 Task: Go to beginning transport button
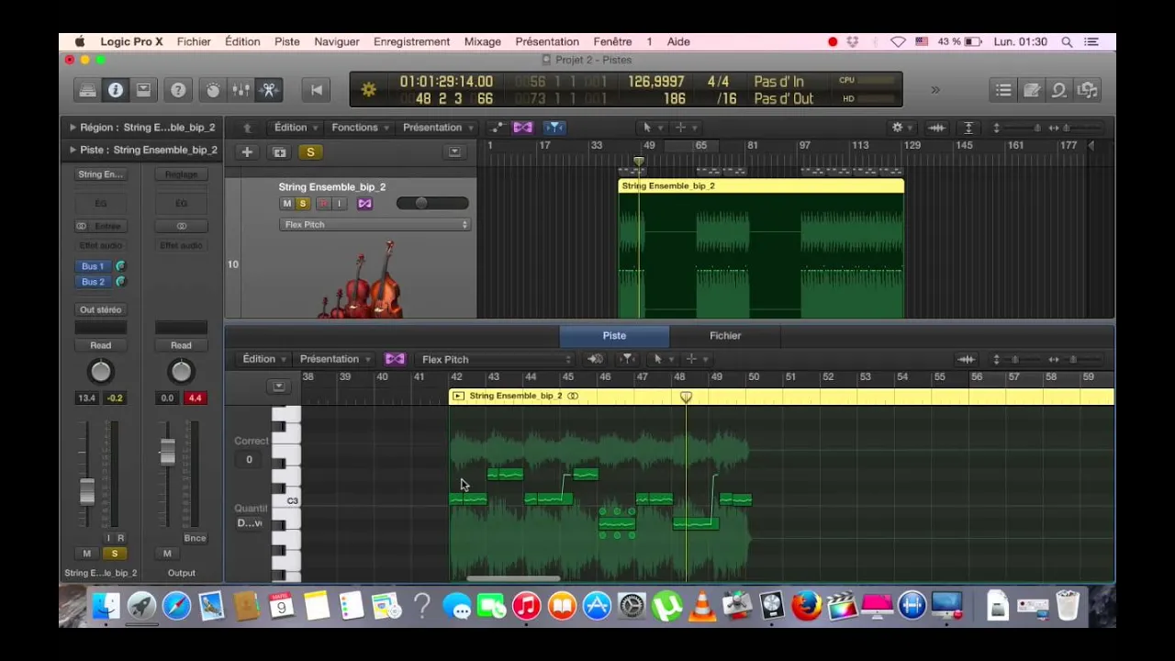(317, 90)
